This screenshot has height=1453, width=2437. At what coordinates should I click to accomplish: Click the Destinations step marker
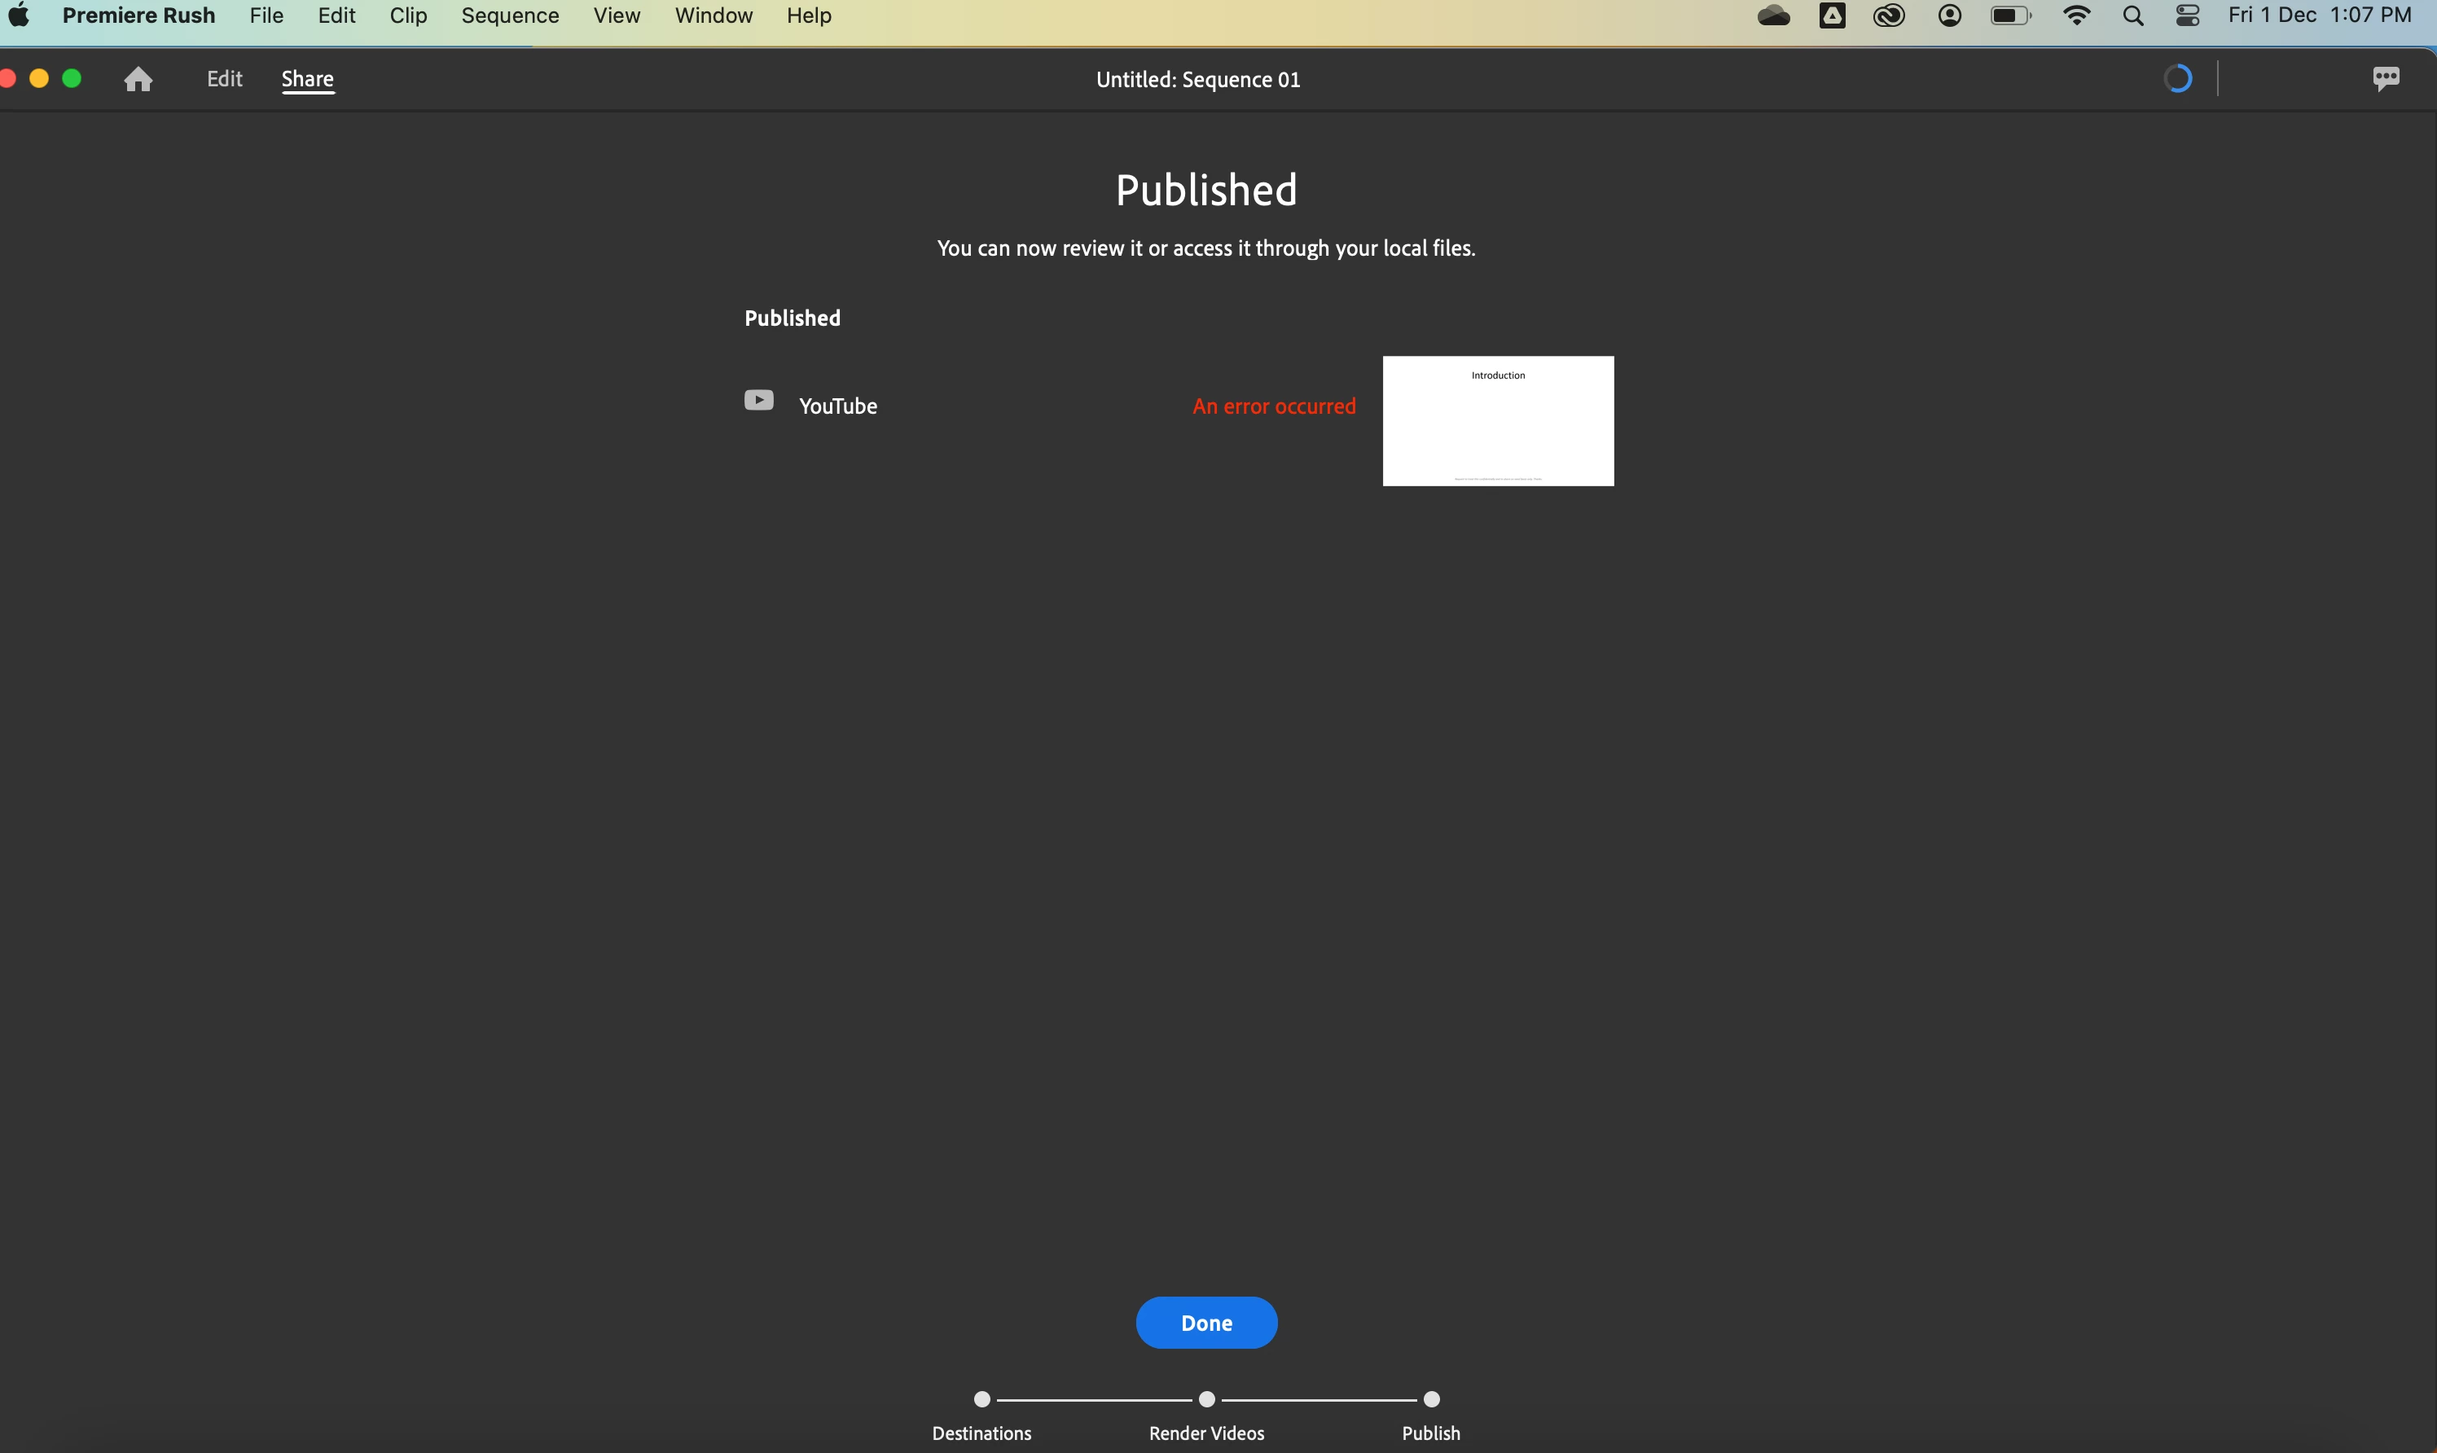(982, 1399)
